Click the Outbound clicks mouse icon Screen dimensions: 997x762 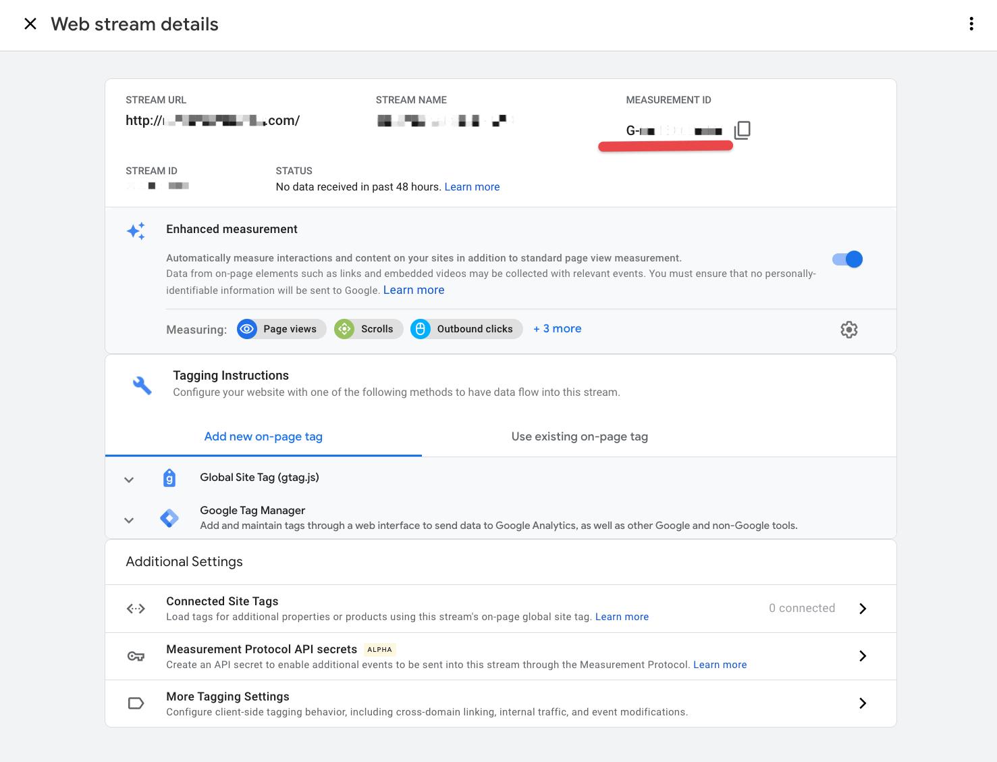(421, 329)
